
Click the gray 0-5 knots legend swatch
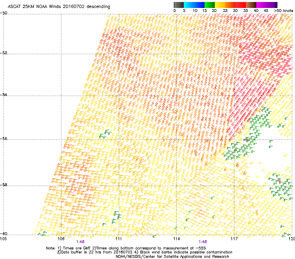pos(179,5)
